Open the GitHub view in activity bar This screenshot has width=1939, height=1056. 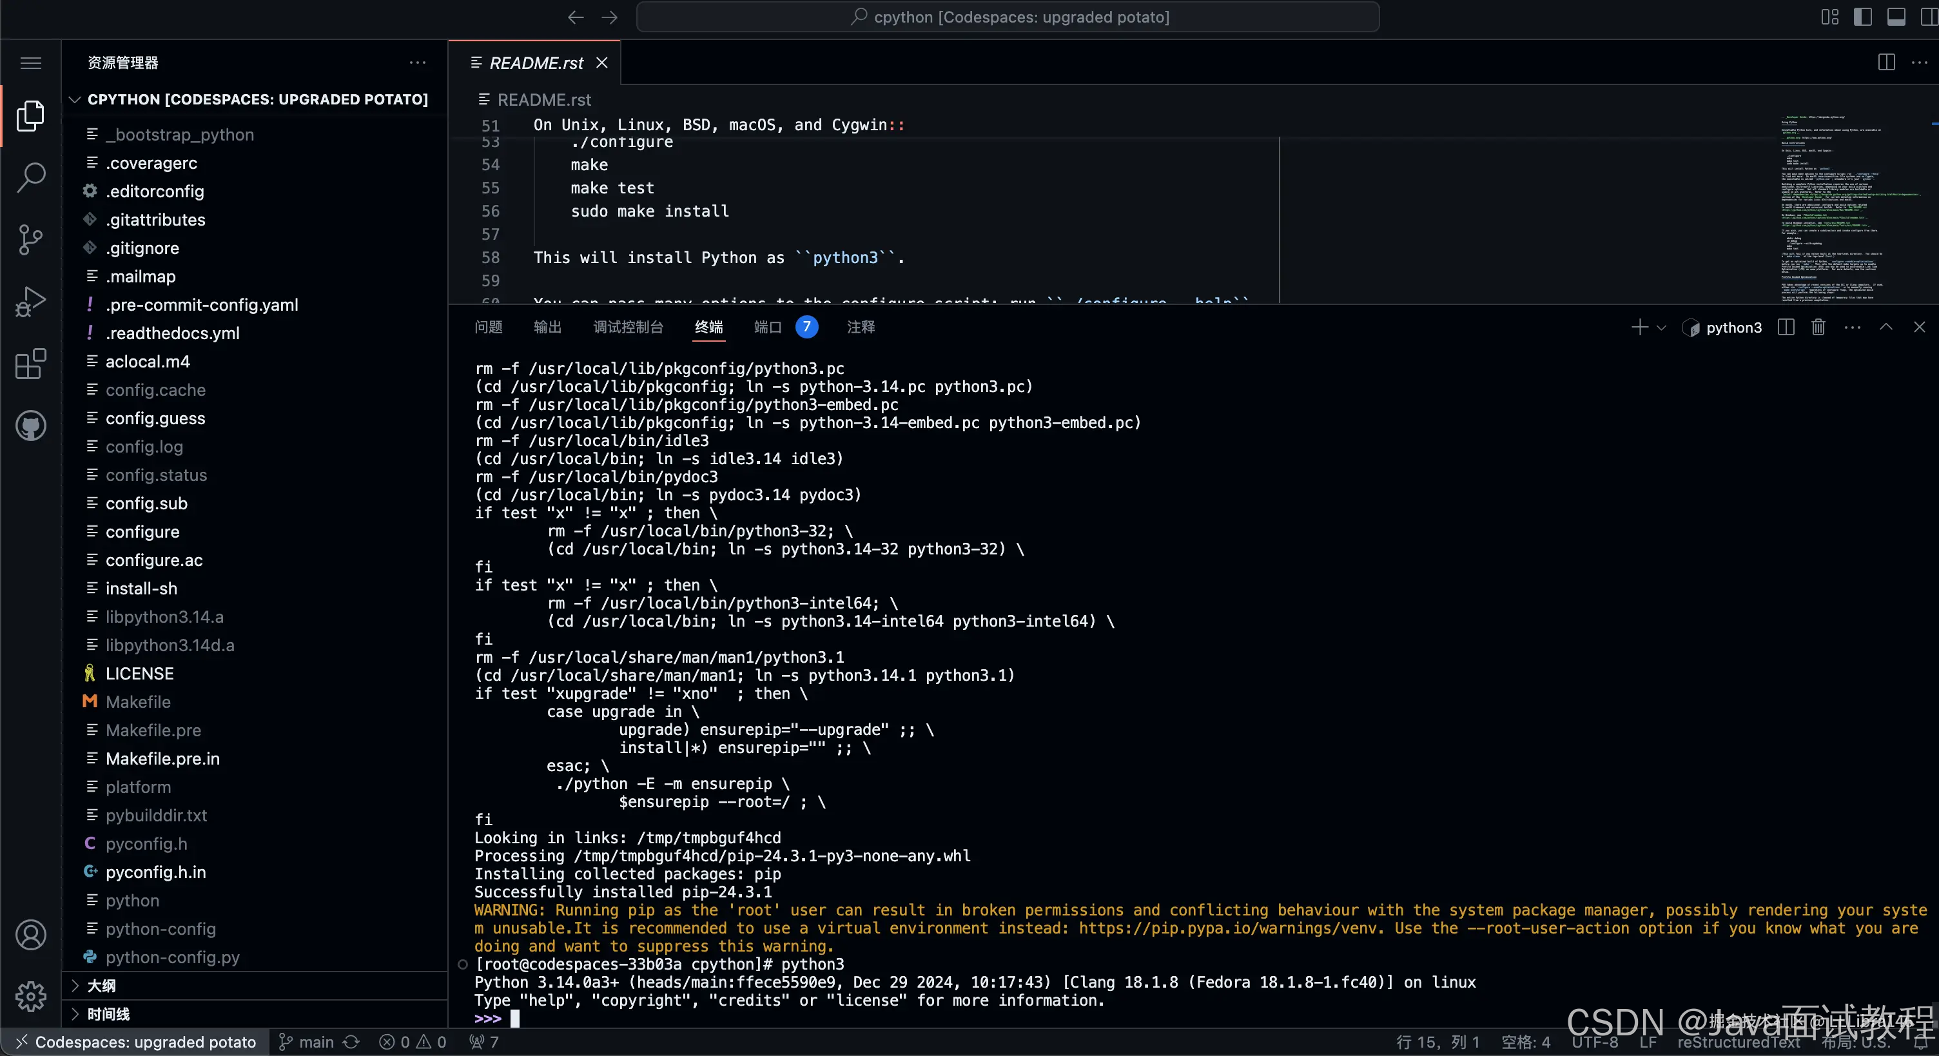point(31,426)
